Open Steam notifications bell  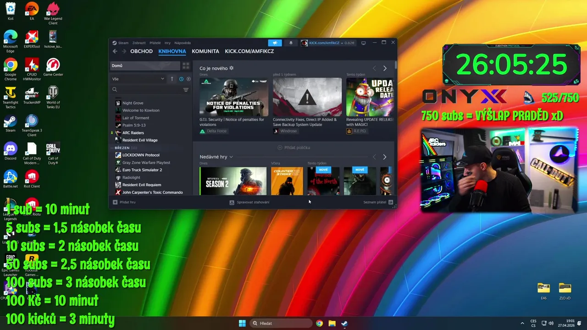[291, 43]
